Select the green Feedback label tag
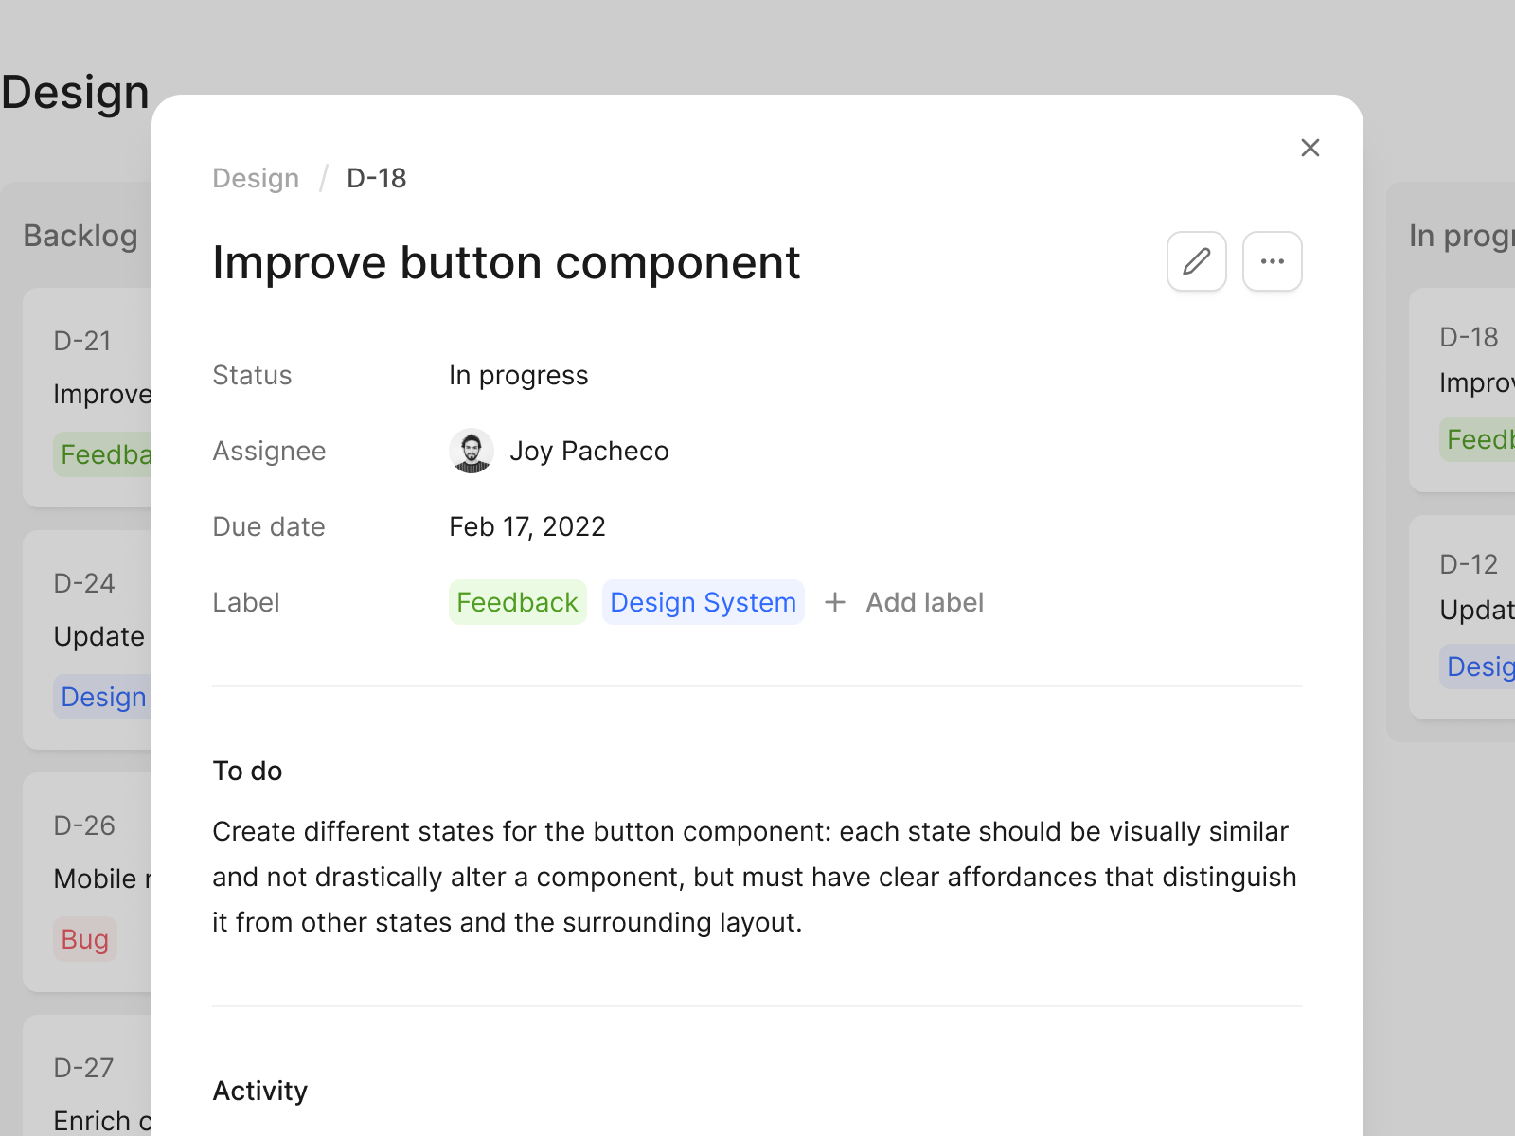Image resolution: width=1515 pixels, height=1136 pixels. (517, 602)
